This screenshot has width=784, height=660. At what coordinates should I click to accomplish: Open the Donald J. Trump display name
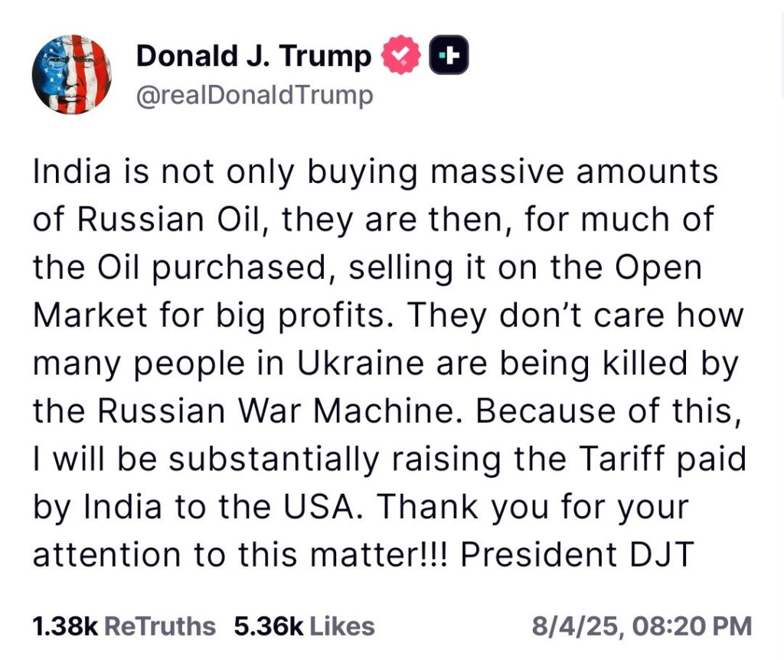(x=253, y=55)
